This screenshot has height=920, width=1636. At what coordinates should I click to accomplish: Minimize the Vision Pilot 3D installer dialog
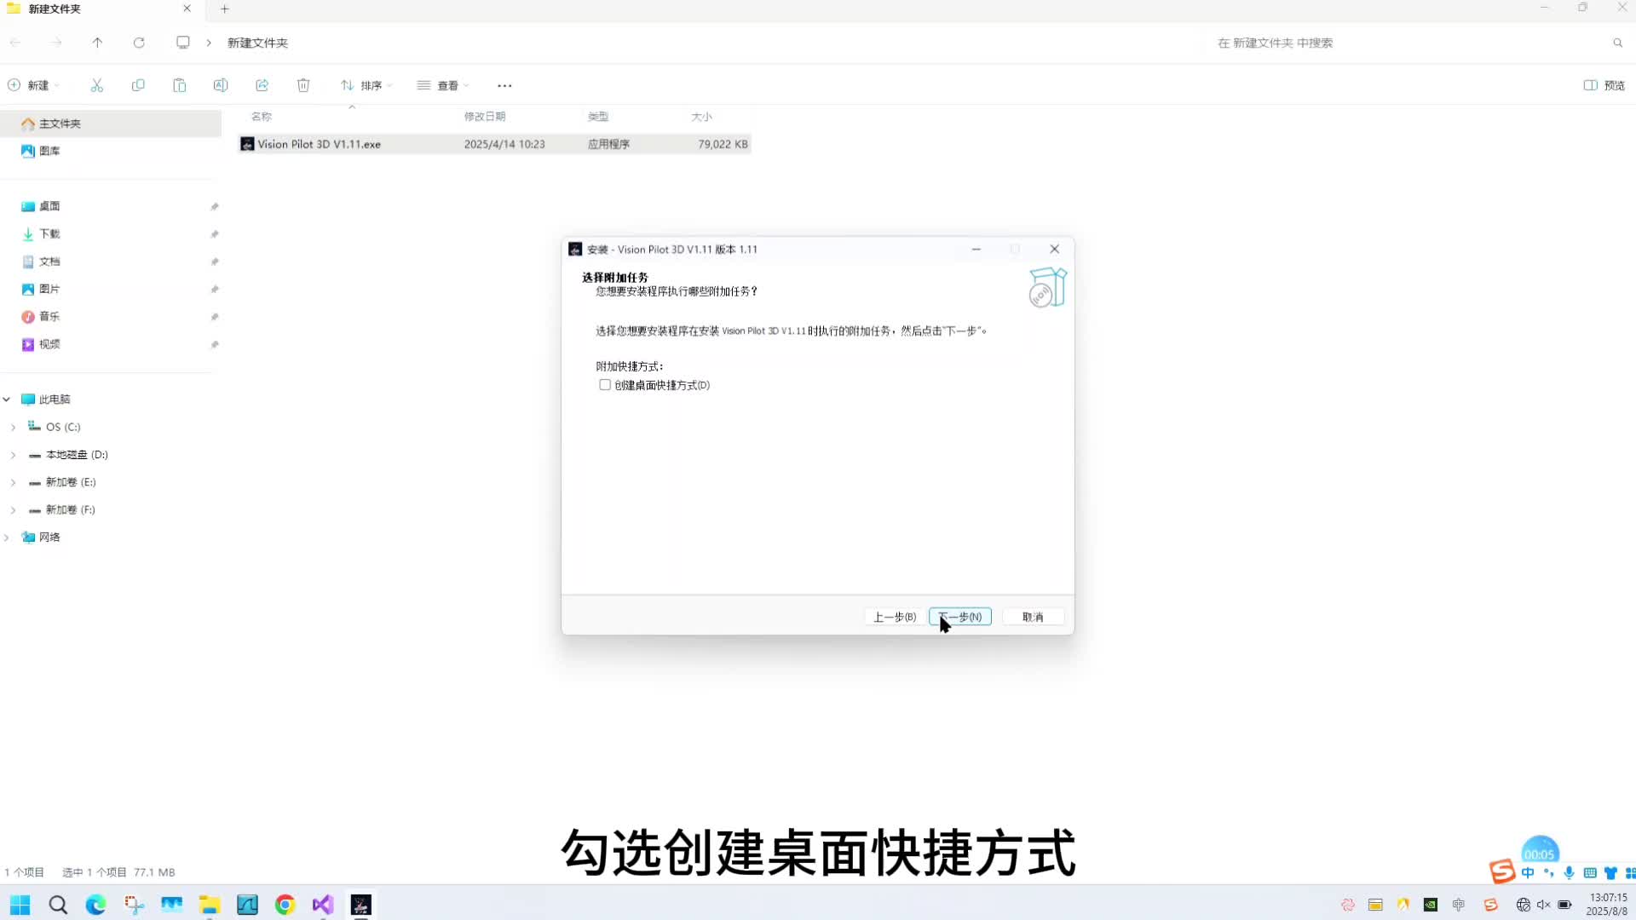[976, 250]
